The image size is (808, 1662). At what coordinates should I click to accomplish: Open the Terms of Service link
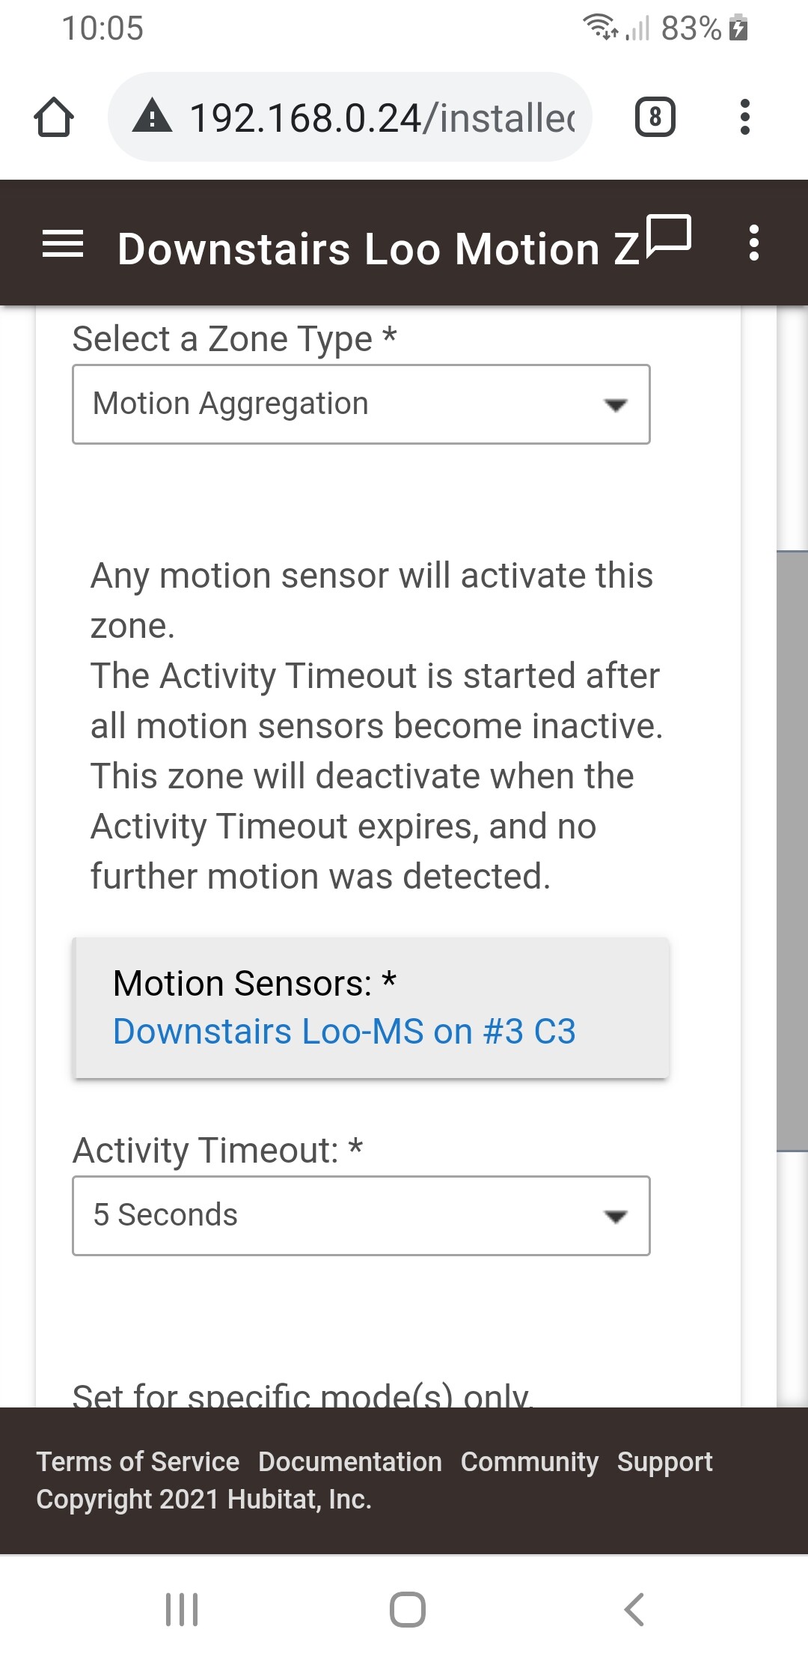click(138, 1461)
